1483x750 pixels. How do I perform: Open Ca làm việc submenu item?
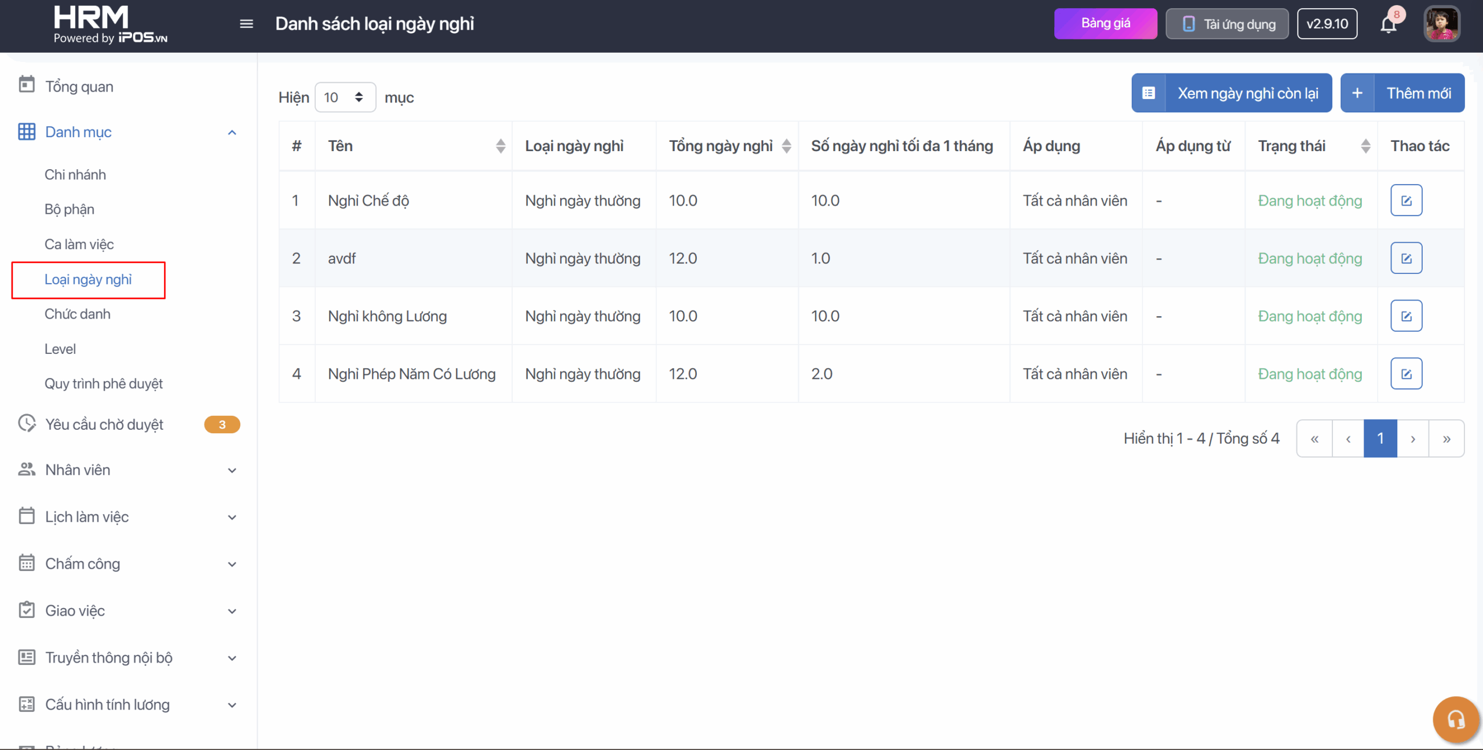tap(79, 244)
